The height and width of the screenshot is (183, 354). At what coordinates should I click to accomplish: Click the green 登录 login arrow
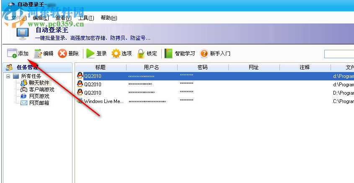tap(90, 54)
